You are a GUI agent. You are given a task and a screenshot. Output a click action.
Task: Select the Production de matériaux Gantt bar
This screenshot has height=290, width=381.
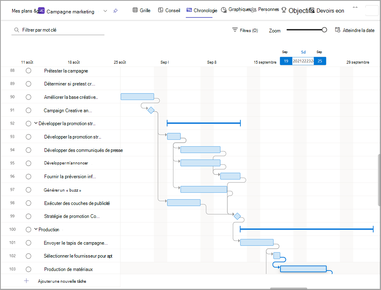pos(303,269)
